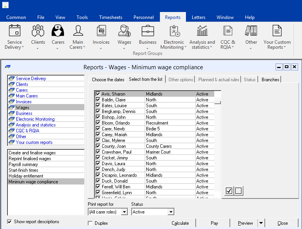The width and height of the screenshot is (302, 229).
Task: Click the carer list vertical scrollbar
Action: click(218, 147)
